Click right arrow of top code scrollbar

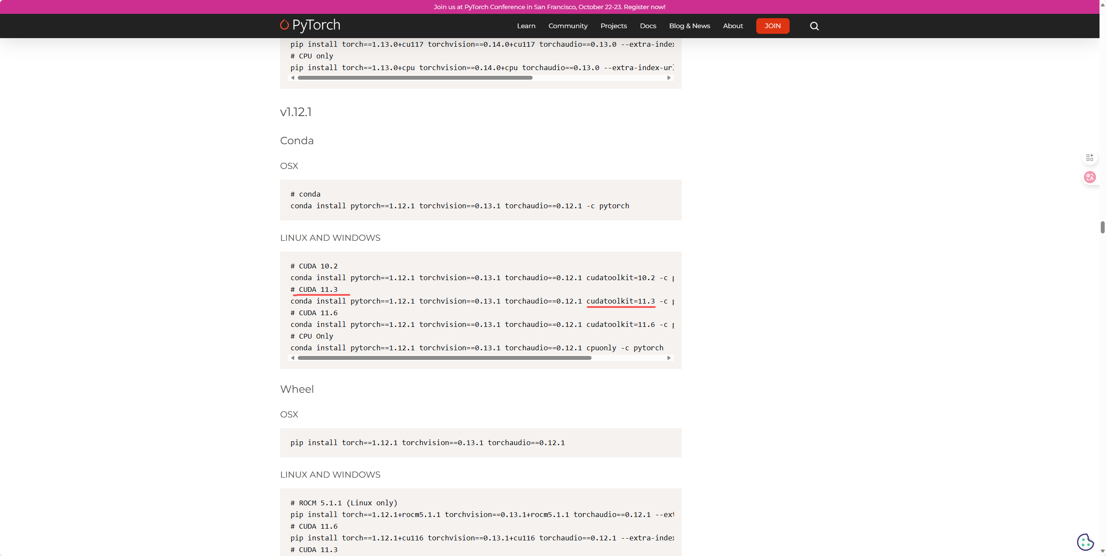tap(669, 78)
